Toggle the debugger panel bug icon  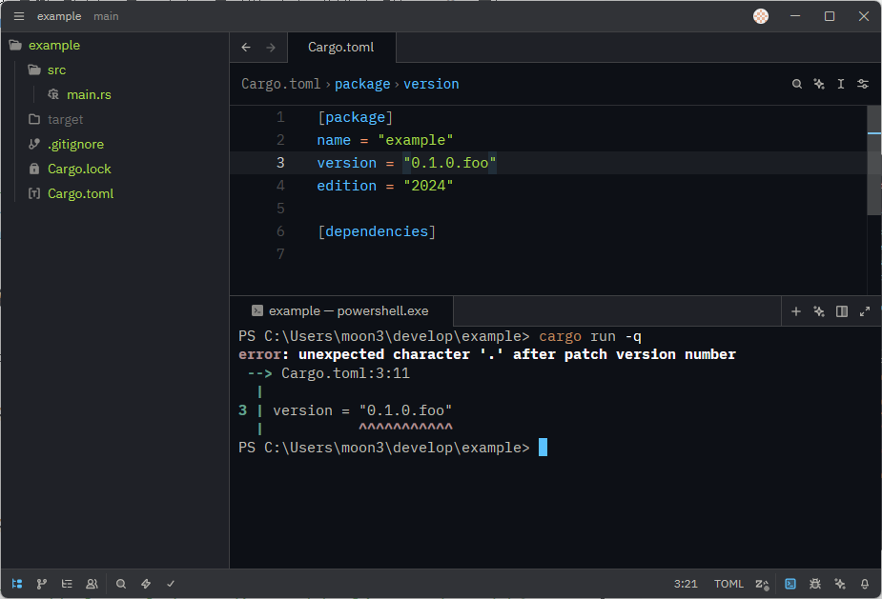[x=815, y=584]
